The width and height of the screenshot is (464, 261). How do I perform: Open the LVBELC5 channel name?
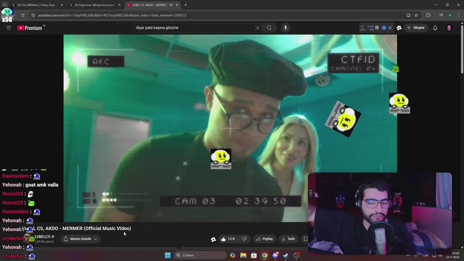[x=42, y=237]
